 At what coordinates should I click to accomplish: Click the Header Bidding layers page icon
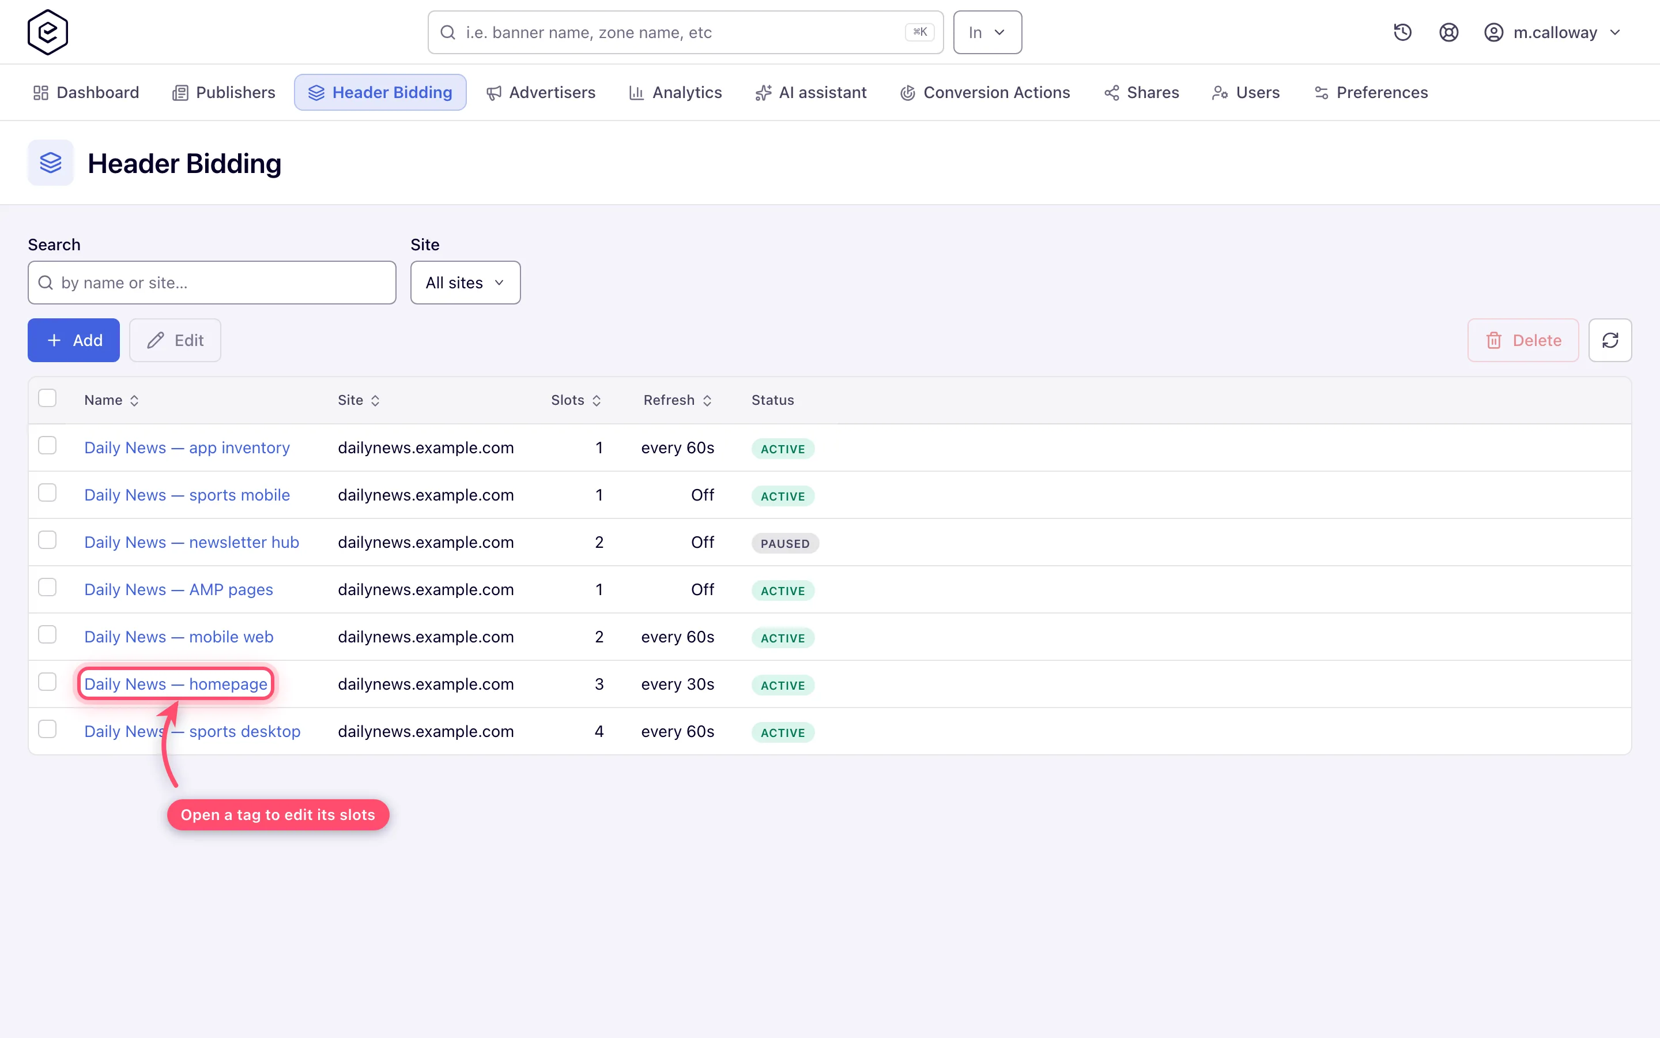[51, 163]
